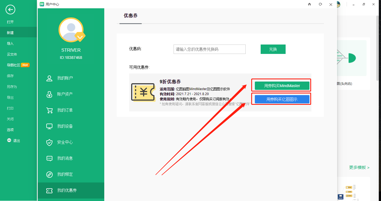Image resolution: width=381 pixels, height=201 pixels.
Task: Click 用券购买MindMaster button
Action: [282, 86]
